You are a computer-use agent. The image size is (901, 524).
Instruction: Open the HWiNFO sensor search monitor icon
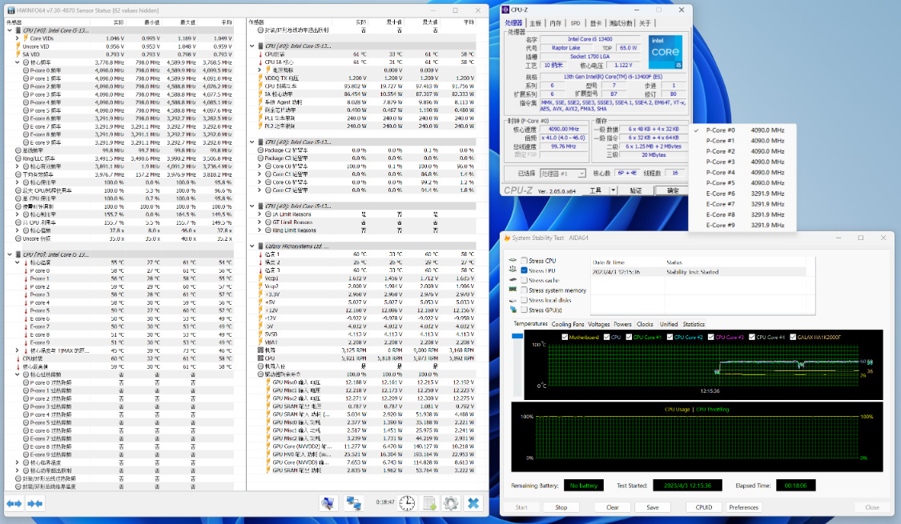(x=328, y=503)
